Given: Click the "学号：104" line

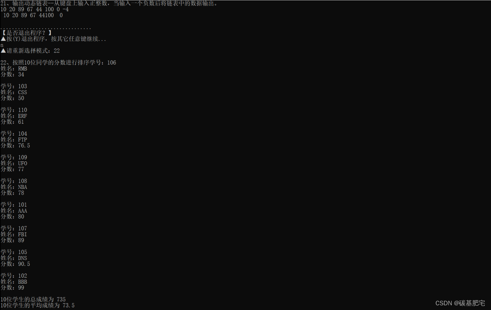Looking at the screenshot, I should [x=14, y=134].
